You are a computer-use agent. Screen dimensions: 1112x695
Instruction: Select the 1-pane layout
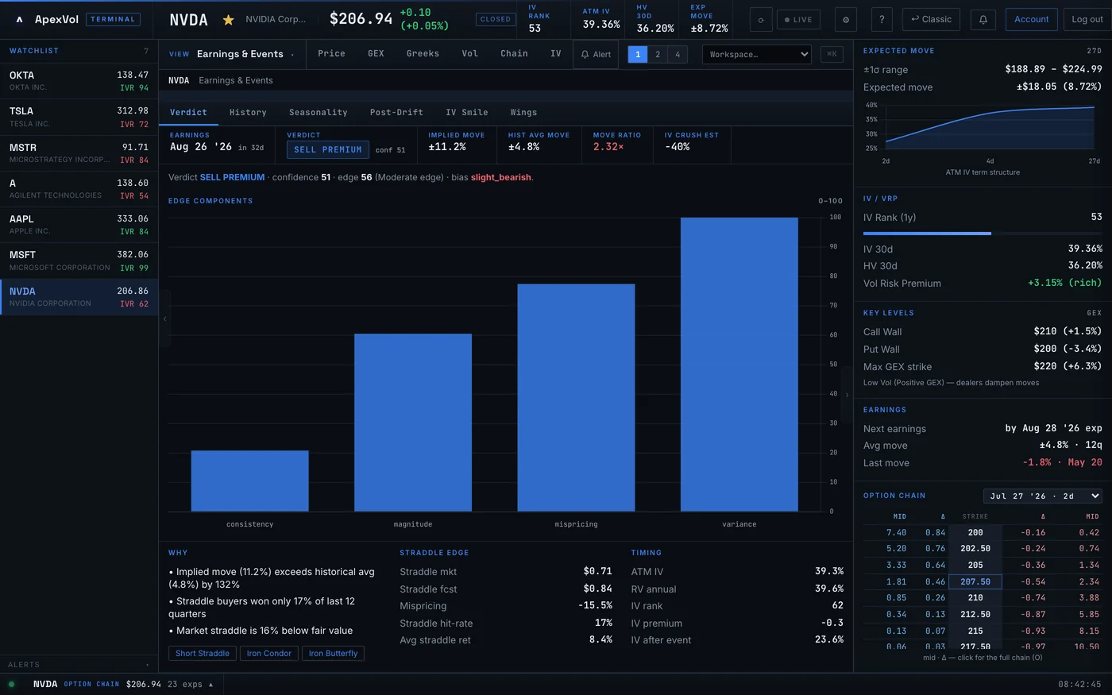[x=637, y=54]
